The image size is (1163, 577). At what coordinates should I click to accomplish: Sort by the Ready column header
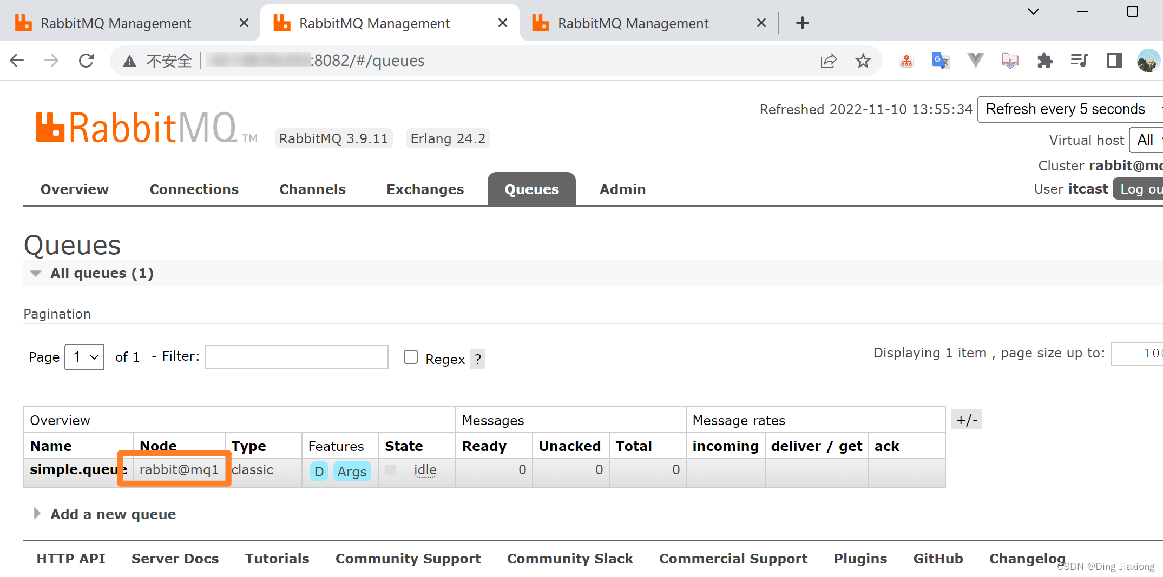484,446
